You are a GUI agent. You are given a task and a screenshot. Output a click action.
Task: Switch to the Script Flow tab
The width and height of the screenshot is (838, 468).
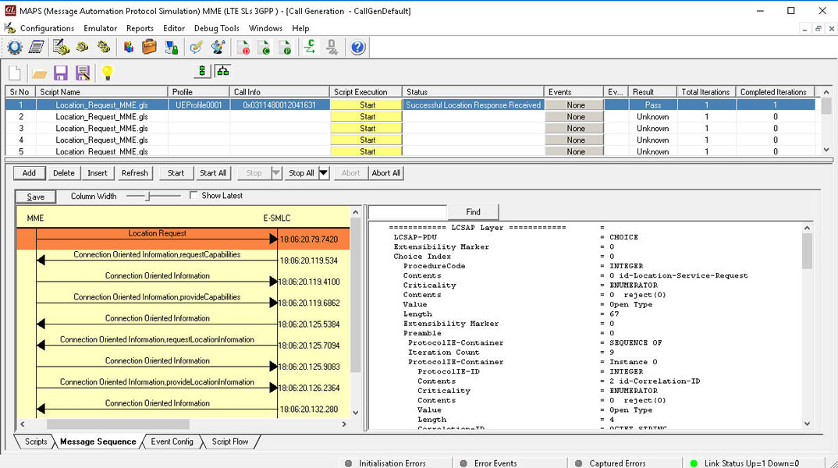click(230, 441)
